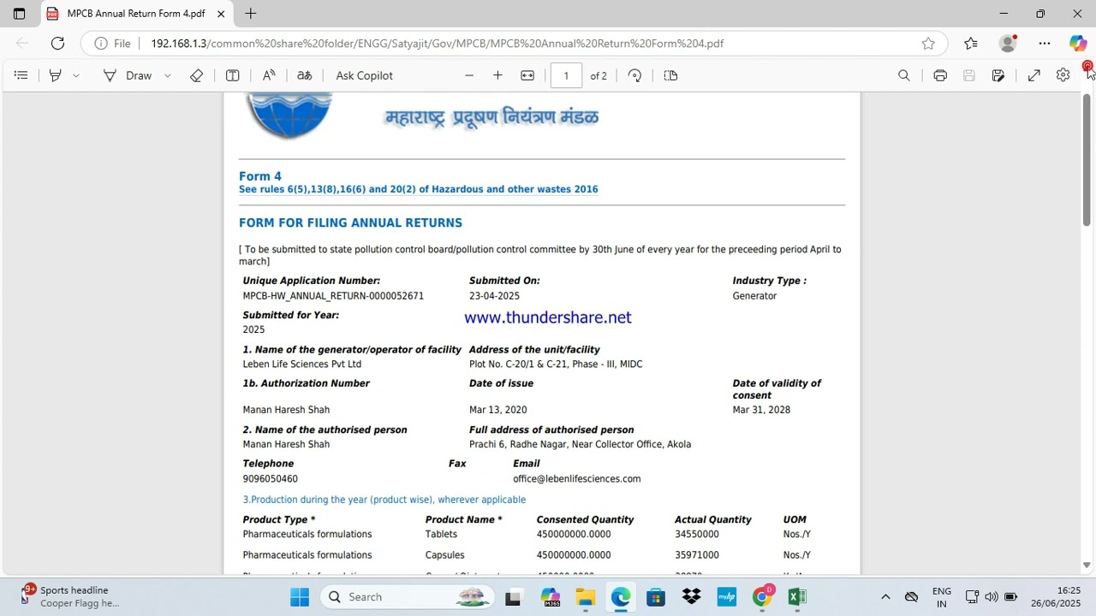
Task: Open the Windows Start menu
Action: point(300,597)
